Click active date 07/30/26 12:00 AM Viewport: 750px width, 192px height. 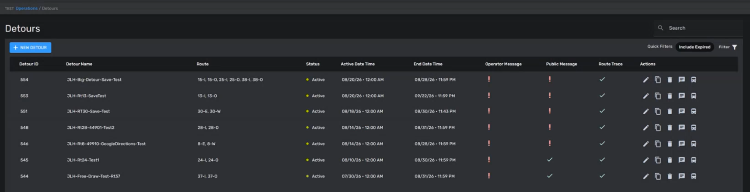pyautogui.click(x=362, y=176)
